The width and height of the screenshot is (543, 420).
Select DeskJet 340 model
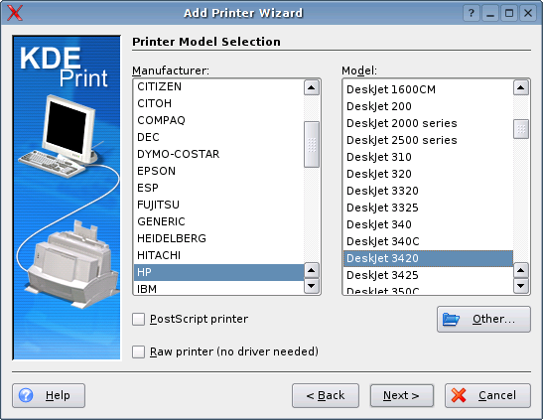coord(428,224)
